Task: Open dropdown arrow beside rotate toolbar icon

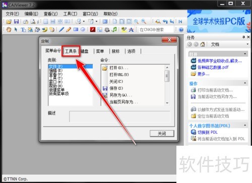Action: (84, 22)
